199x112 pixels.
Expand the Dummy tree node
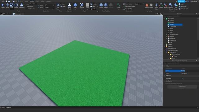[x=166, y=36]
